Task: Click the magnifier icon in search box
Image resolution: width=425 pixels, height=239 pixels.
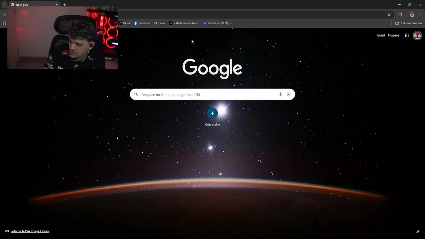Action: 136,94
